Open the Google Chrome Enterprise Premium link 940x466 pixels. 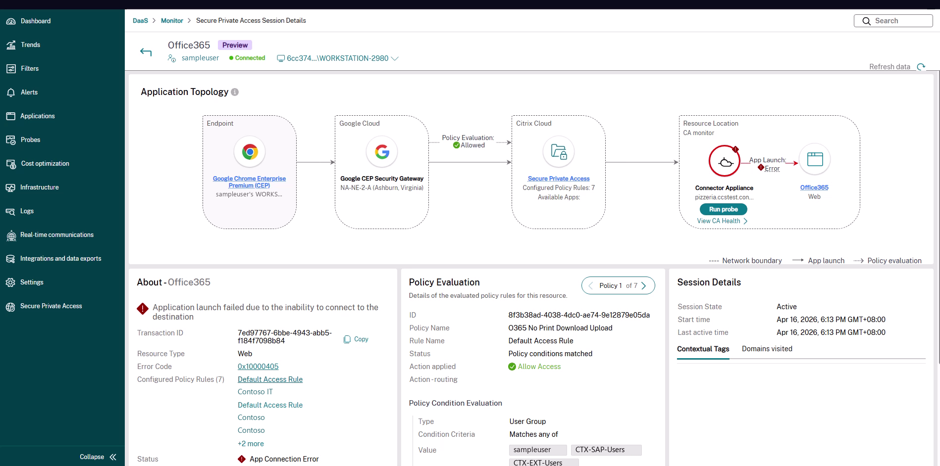(x=249, y=182)
